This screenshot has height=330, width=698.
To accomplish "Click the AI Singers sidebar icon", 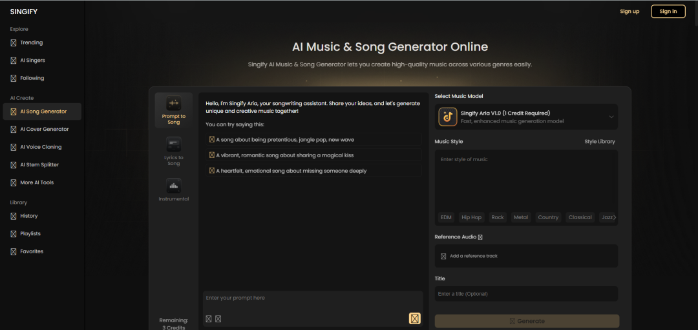I will [x=14, y=61].
